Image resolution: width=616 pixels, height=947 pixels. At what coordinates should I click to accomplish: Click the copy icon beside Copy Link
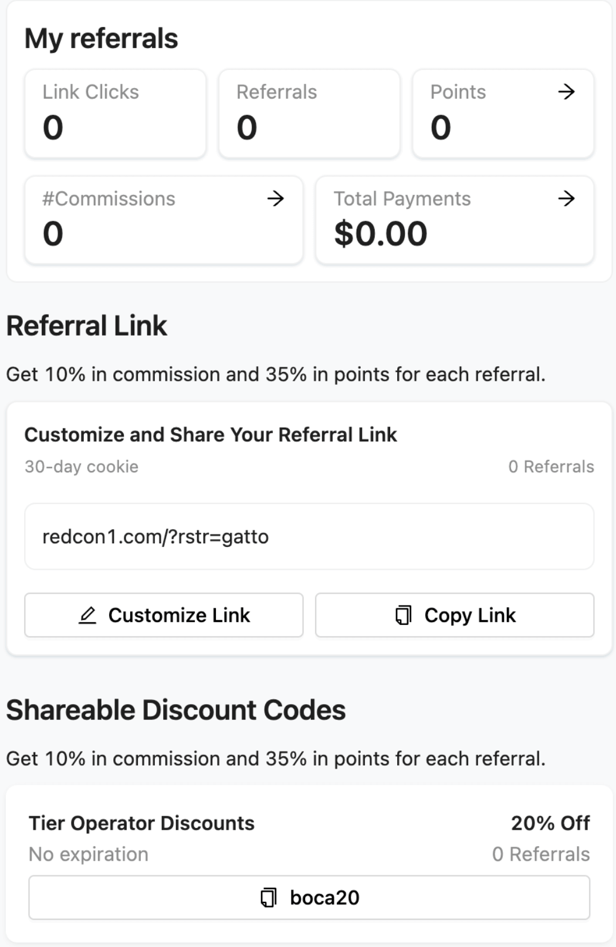(404, 615)
